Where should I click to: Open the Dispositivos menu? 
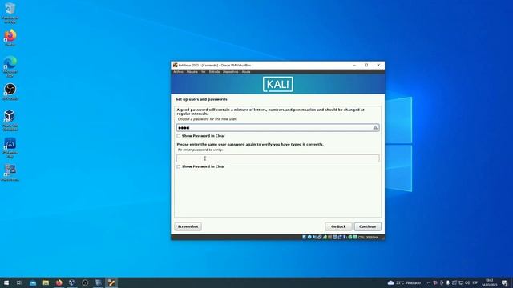[231, 72]
